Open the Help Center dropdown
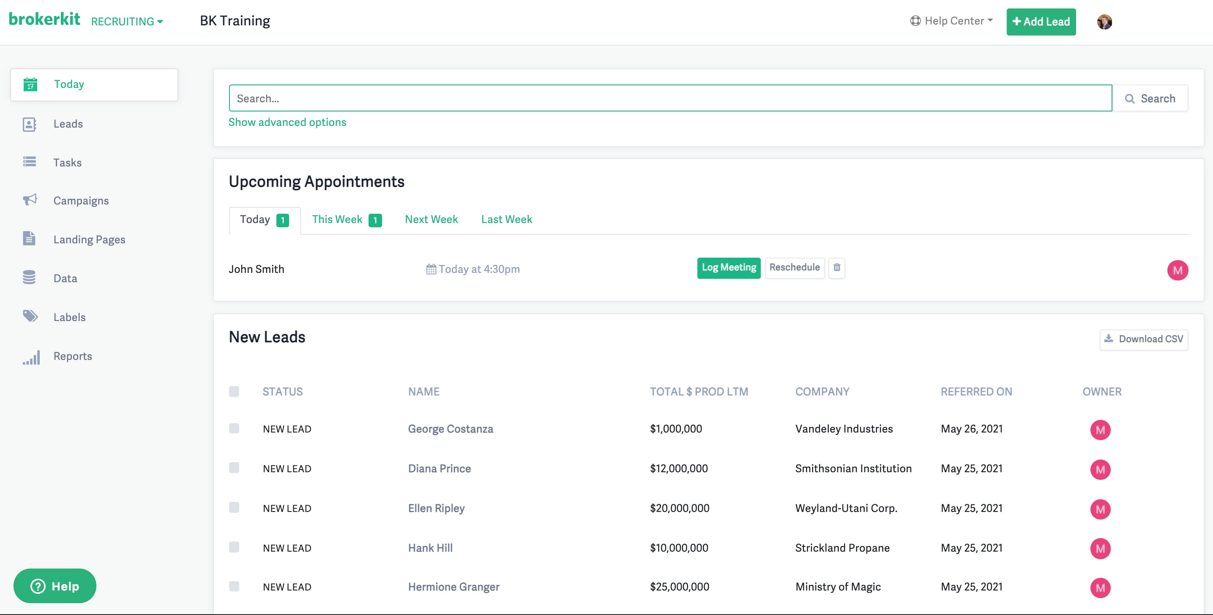This screenshot has height=615, width=1213. point(951,21)
